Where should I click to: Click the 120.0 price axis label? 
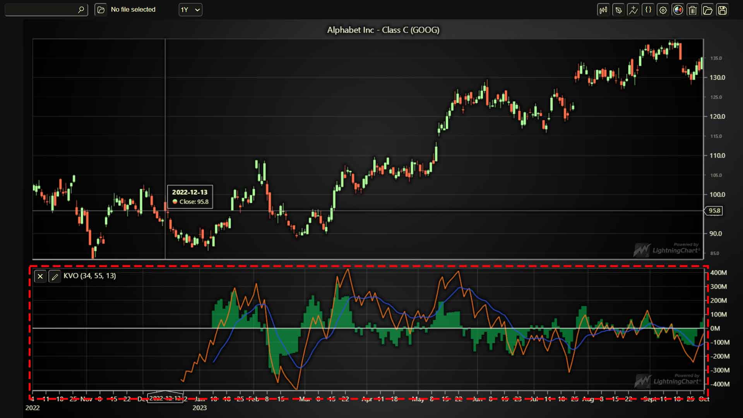coord(717,116)
